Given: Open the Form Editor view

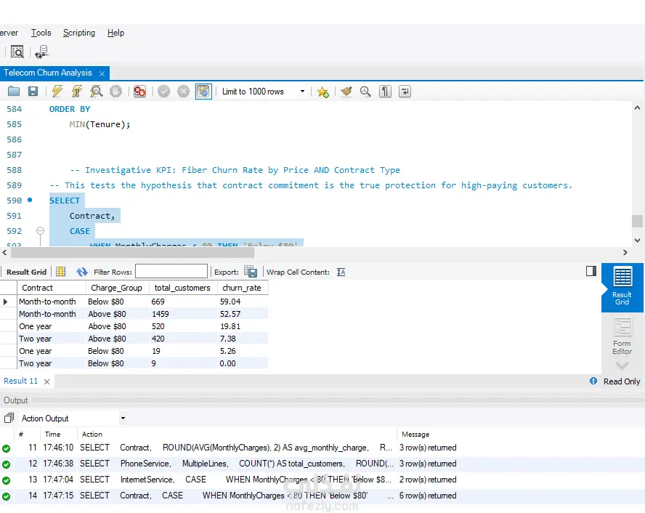Looking at the screenshot, I should (x=622, y=336).
